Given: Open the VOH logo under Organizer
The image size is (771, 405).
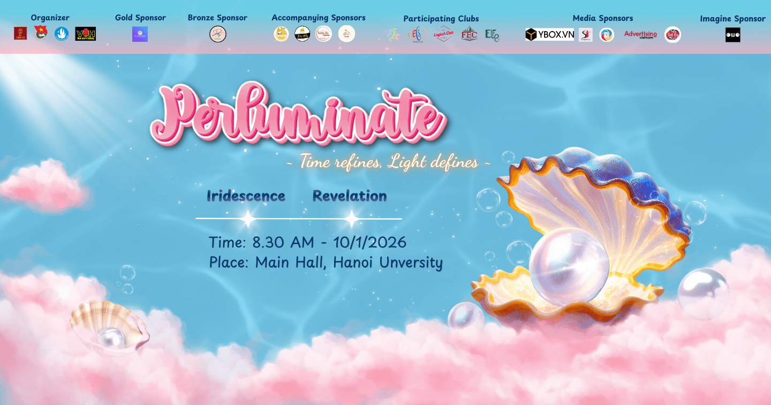Looking at the screenshot, I should [86, 34].
